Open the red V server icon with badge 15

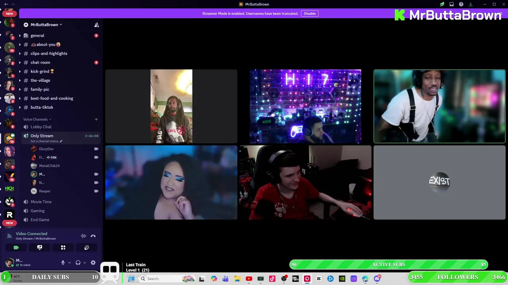(x=10, y=176)
